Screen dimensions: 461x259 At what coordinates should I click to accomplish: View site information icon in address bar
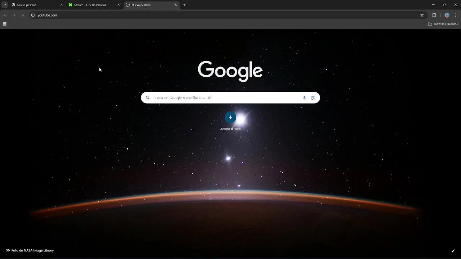coord(33,15)
